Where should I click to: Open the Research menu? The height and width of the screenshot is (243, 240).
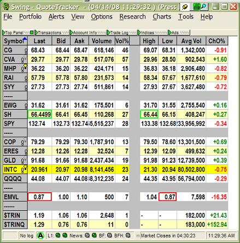pyautogui.click(x=132, y=17)
